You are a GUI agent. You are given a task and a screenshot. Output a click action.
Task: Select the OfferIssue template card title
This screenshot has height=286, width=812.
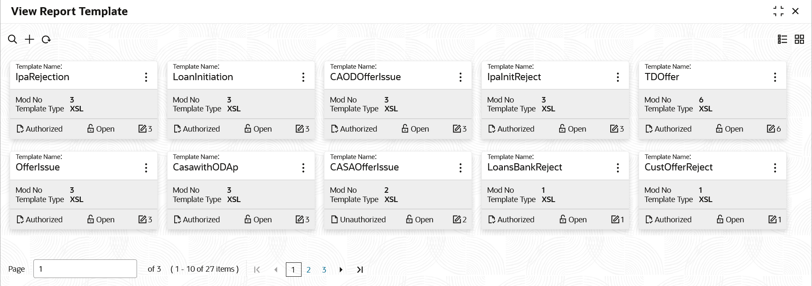[x=38, y=167]
